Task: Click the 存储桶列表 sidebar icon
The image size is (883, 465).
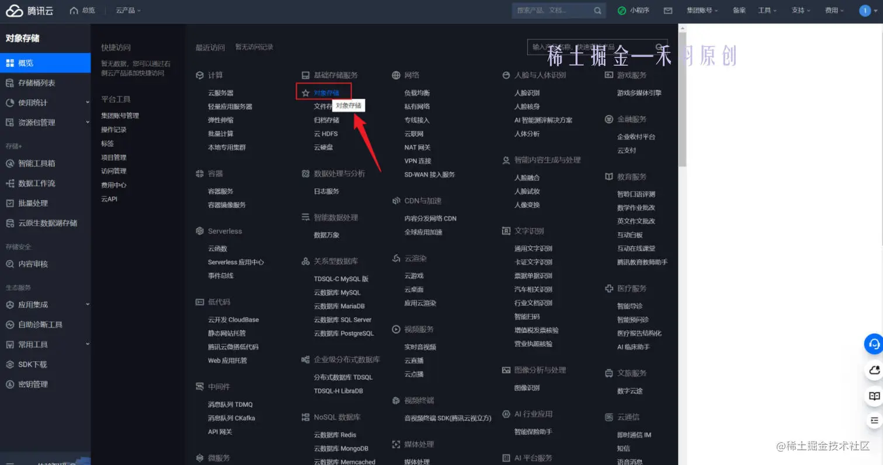Action: pos(10,83)
